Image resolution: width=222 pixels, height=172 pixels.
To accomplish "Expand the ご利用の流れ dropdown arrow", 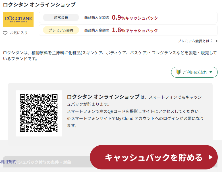I will click(x=211, y=72).
